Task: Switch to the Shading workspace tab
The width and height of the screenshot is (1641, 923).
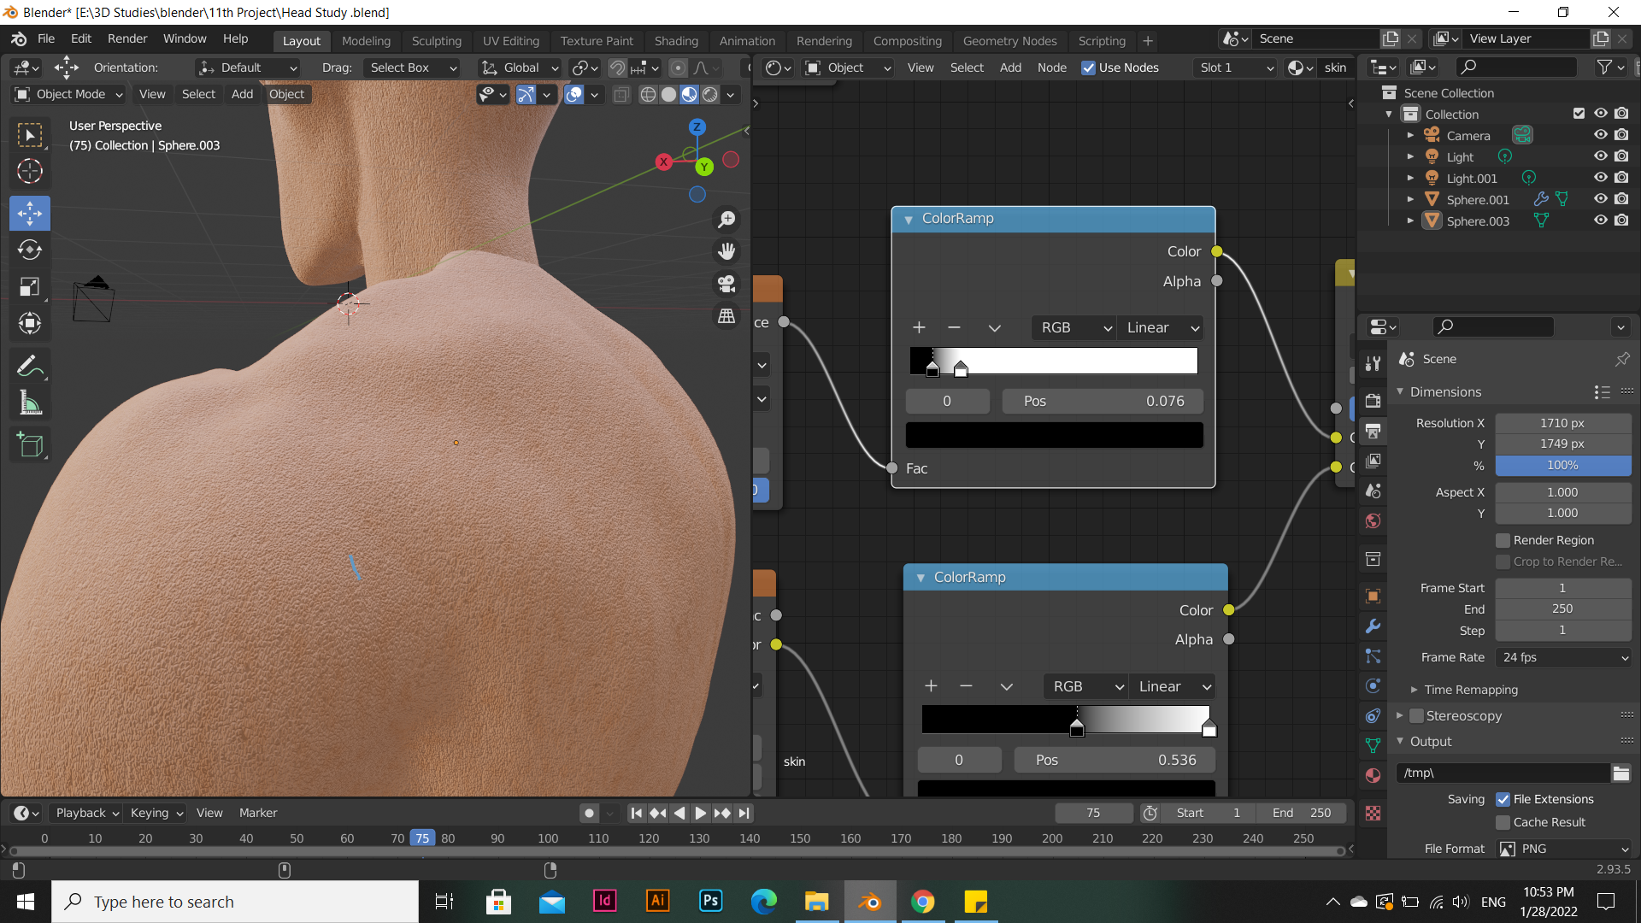Action: click(x=675, y=40)
